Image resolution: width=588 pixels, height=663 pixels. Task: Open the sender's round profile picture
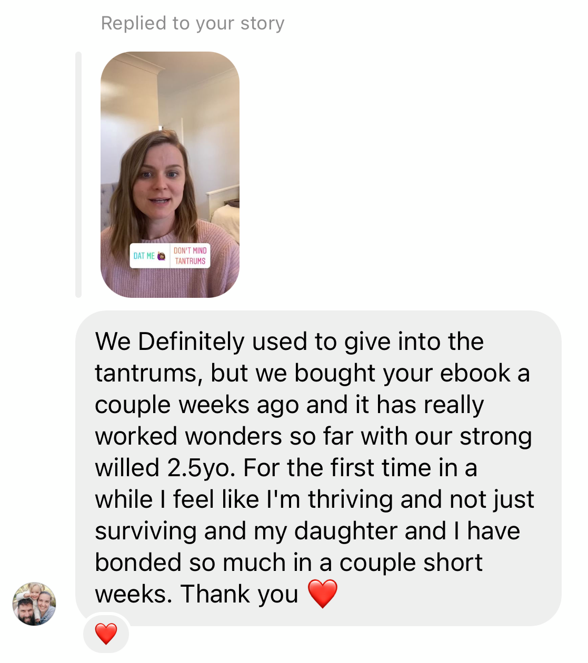point(34,604)
